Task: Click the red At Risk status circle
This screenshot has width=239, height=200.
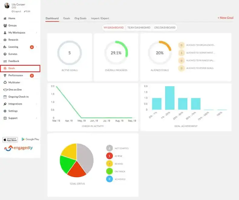Action: pos(109,156)
